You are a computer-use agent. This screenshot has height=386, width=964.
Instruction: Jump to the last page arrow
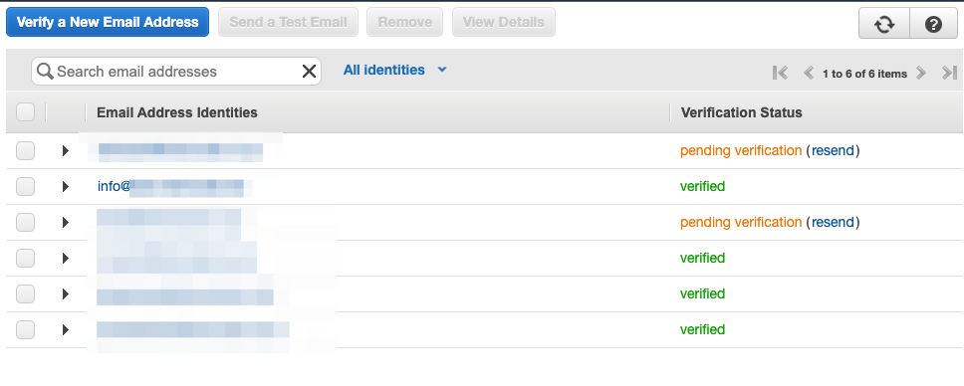pos(949,74)
